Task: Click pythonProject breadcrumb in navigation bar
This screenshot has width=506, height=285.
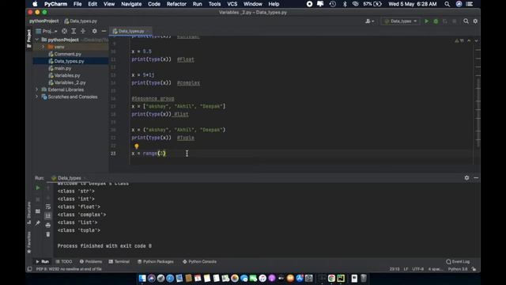Action: point(44,21)
